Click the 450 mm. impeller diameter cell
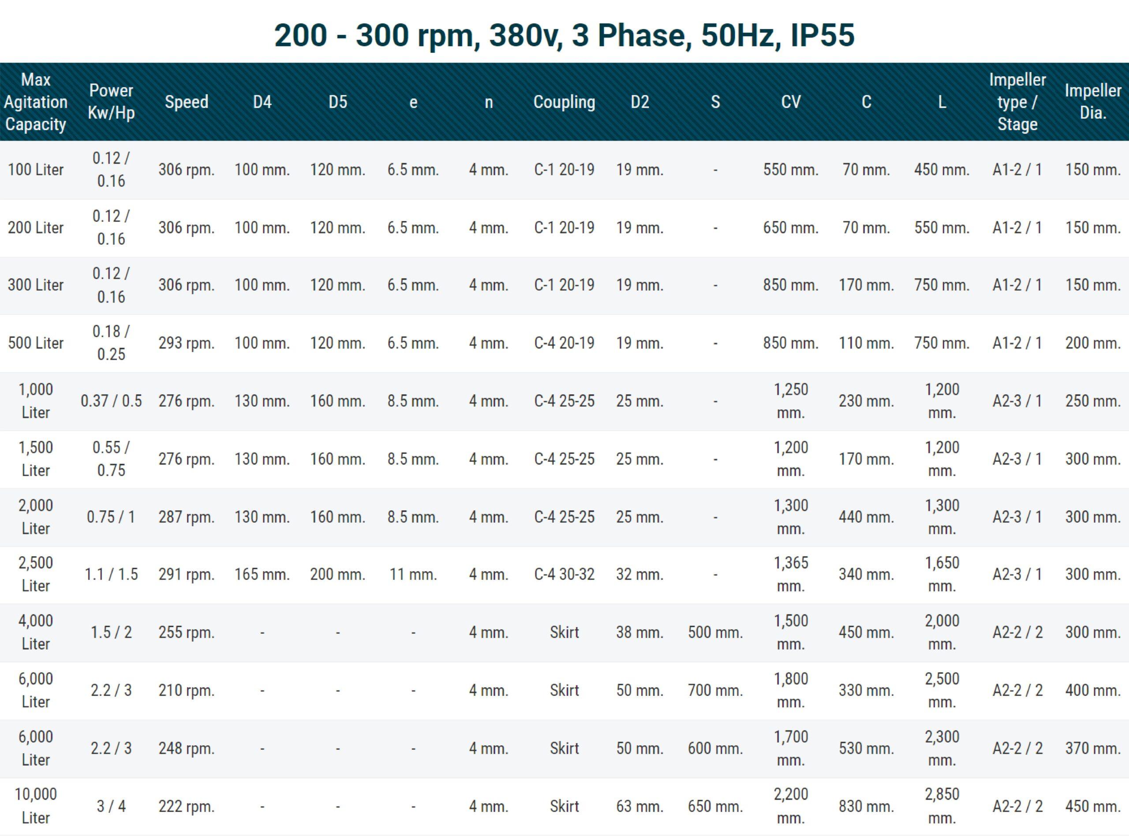Viewport: 1129px width, 837px height. pyautogui.click(x=1092, y=806)
